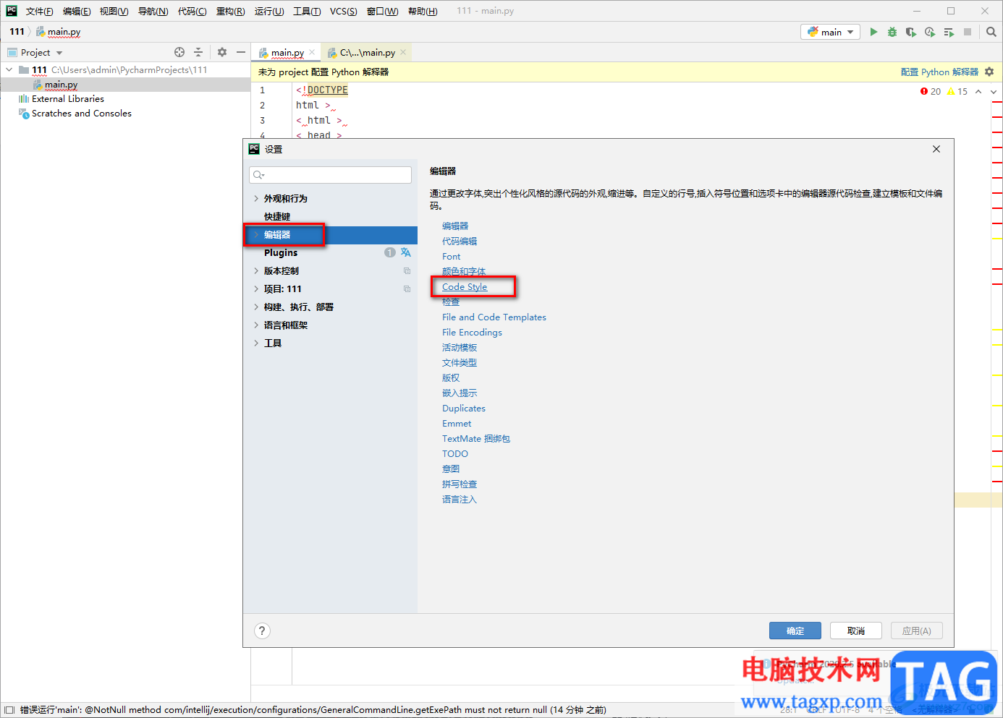Image resolution: width=1003 pixels, height=718 pixels.
Task: Profile main with the clock icon
Action: [930, 32]
